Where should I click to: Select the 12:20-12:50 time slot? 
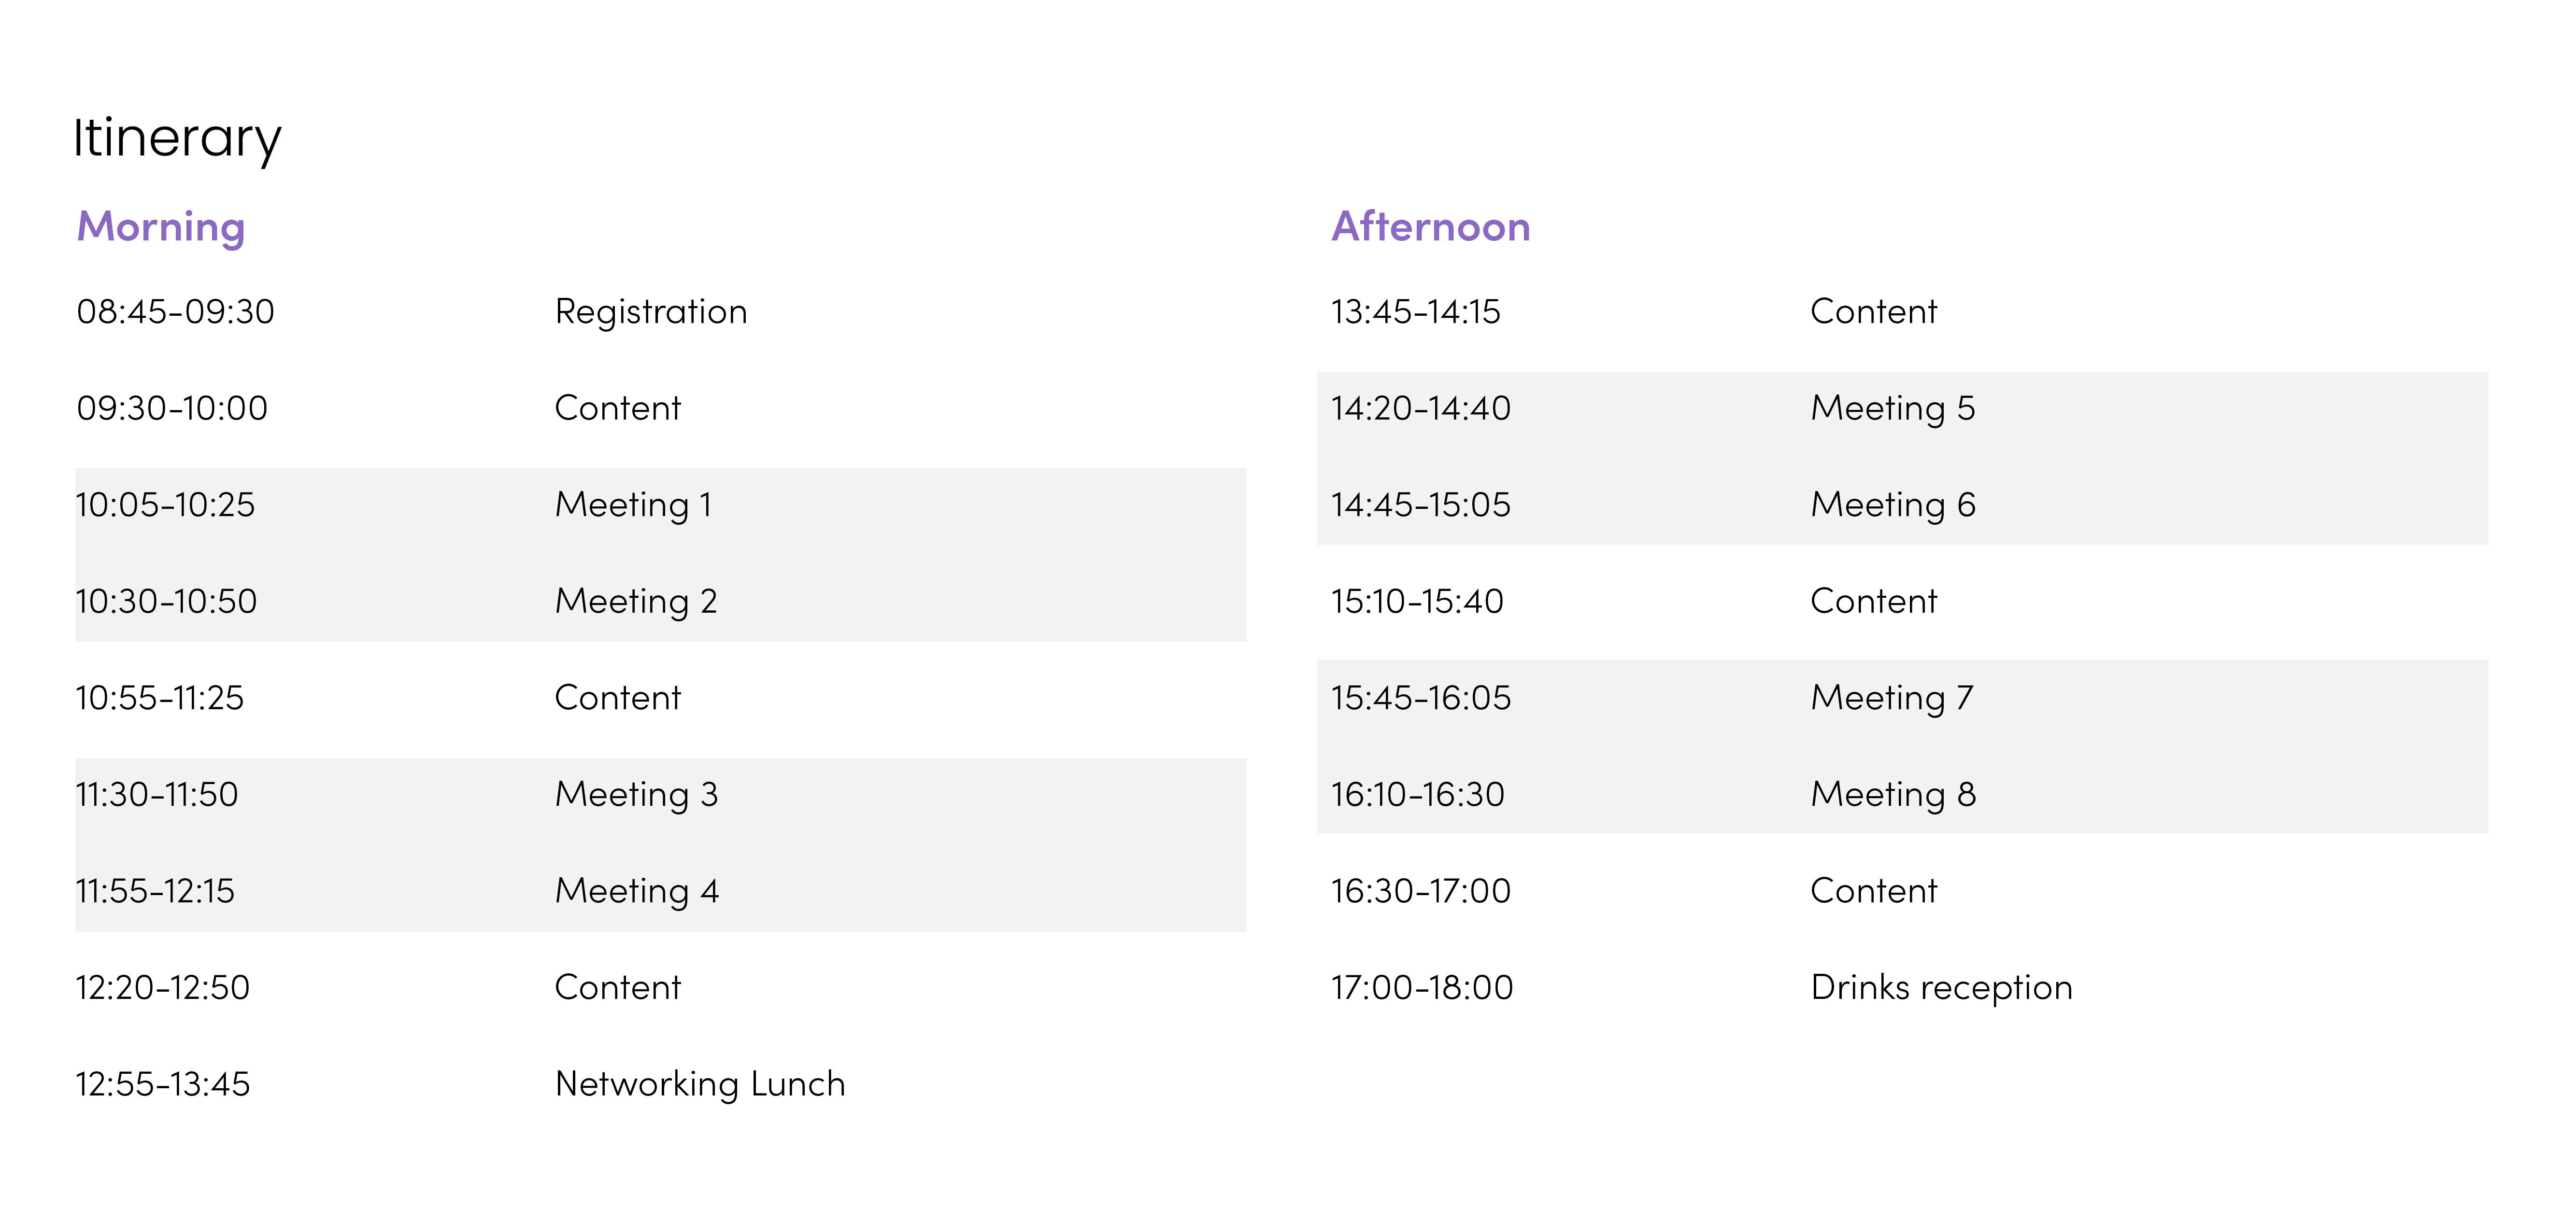tap(162, 988)
